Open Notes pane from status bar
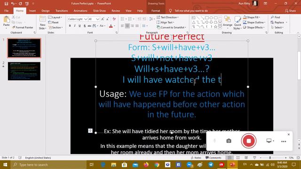Screen dimensions: 301x169 point(196,158)
